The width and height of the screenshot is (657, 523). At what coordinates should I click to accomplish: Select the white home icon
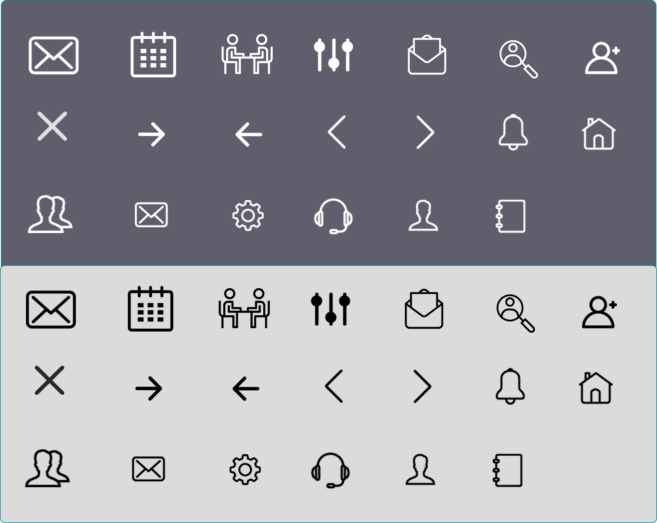tap(599, 134)
